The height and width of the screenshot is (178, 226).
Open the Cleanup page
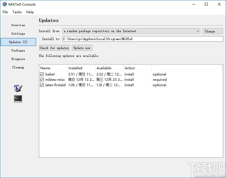point(18,67)
